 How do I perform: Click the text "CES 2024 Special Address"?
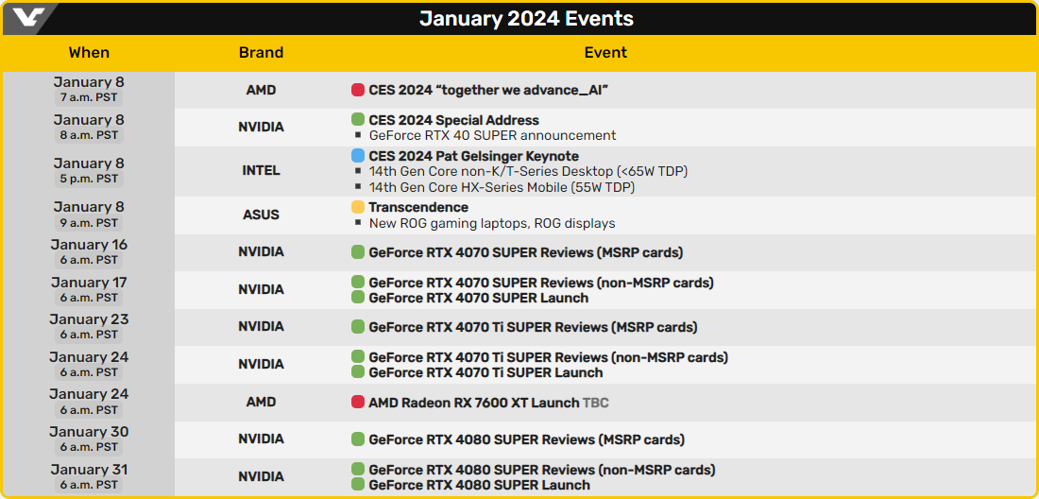click(454, 120)
